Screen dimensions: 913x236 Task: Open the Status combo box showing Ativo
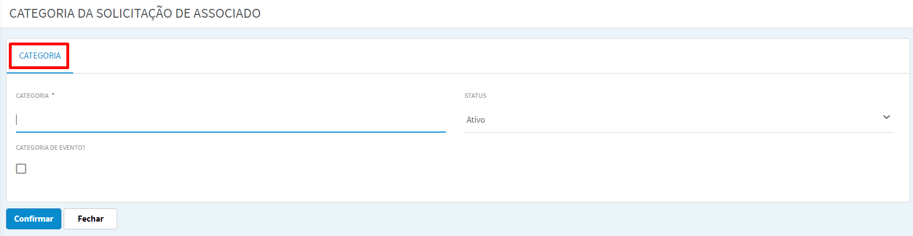(x=679, y=119)
